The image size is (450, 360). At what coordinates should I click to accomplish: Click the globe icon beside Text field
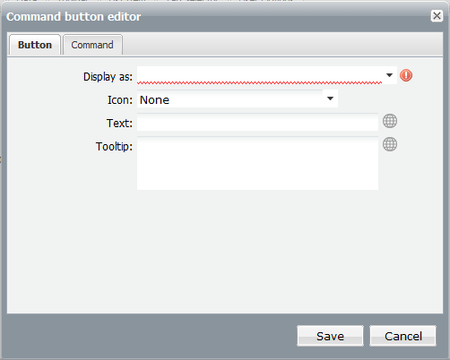(390, 121)
